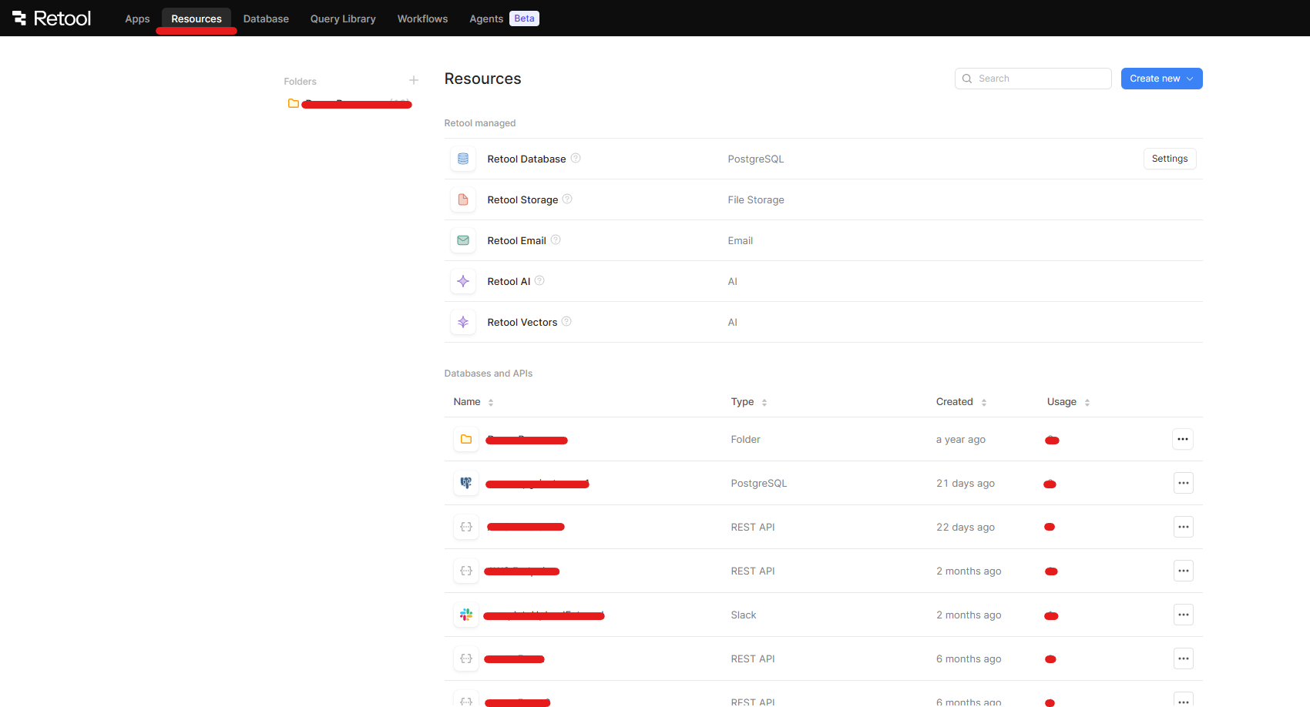Click 'a year ago' created value
This screenshot has height=707, width=1310.
pos(960,439)
